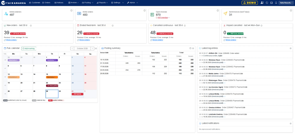This screenshot has width=295, height=134.
Task: Open the Customers menu item
Action: (x=35, y=3)
